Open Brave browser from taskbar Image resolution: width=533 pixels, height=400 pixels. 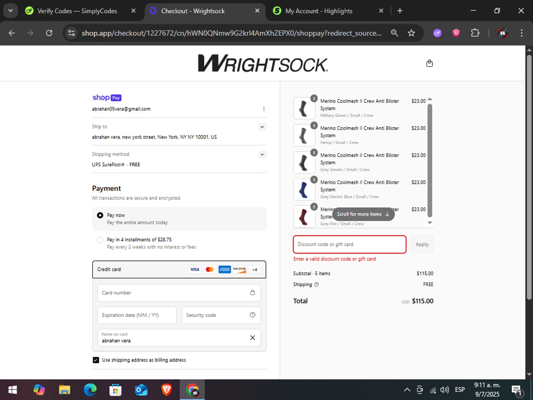pos(167,390)
